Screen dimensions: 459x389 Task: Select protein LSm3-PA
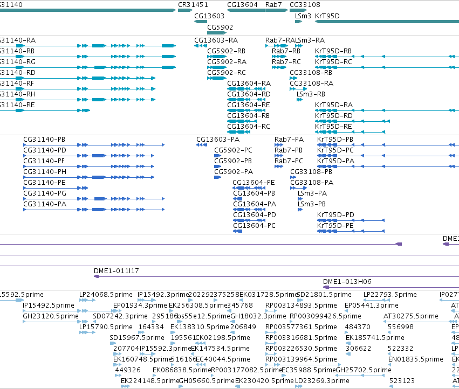coord(312,193)
